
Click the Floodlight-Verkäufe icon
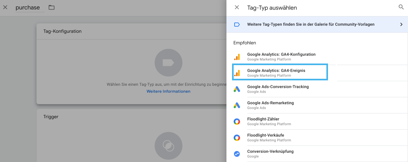pyautogui.click(x=237, y=138)
